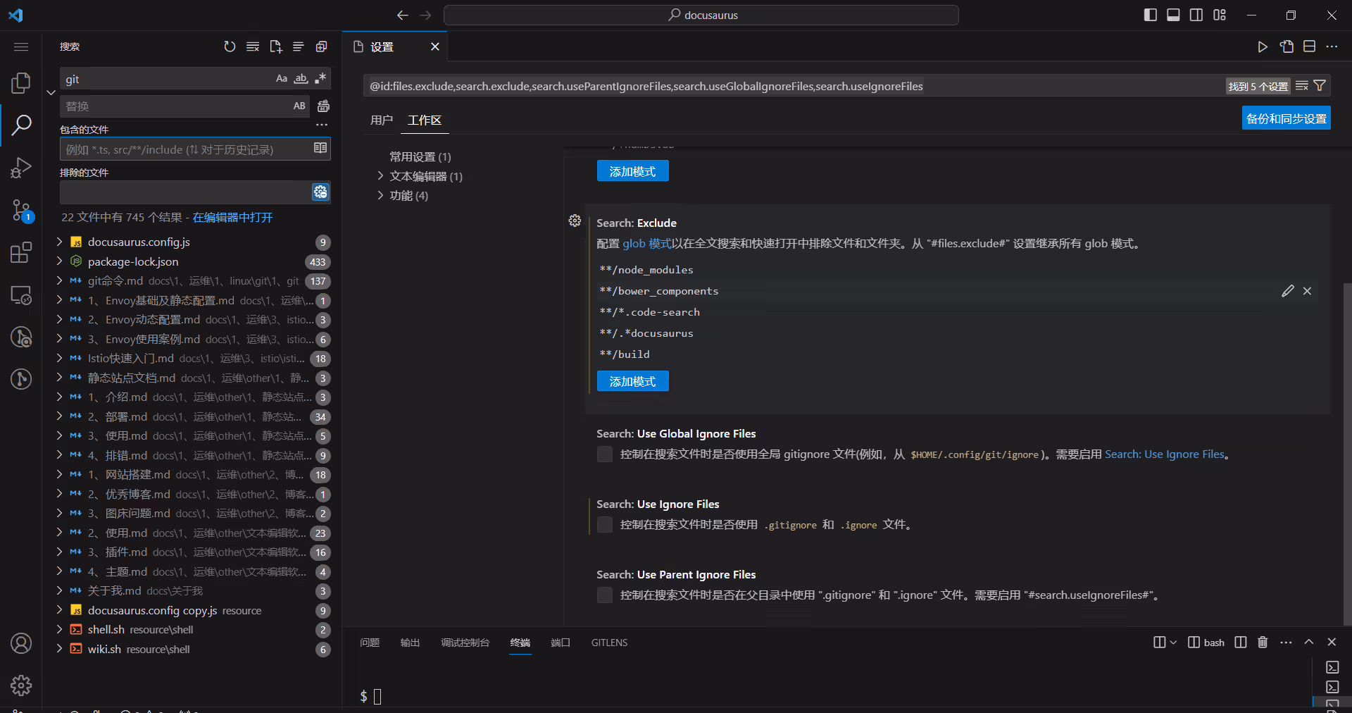Viewport: 1352px width, 713px height.
Task: Customize layout from title bar
Action: [x=1220, y=15]
